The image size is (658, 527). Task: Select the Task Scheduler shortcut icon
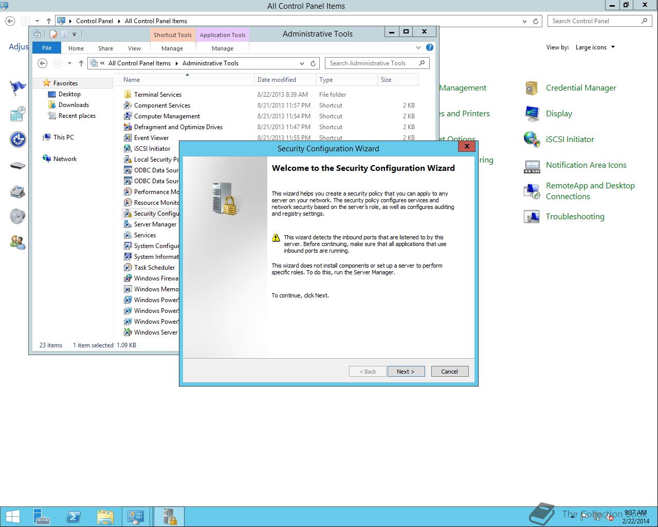(x=128, y=268)
